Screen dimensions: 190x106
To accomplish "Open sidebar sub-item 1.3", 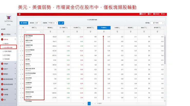I will pos(7,51).
